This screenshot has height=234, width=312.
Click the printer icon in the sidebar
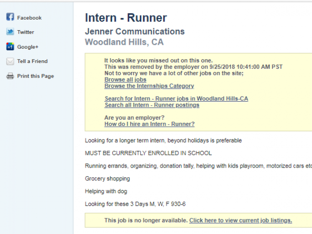[x=10, y=76]
